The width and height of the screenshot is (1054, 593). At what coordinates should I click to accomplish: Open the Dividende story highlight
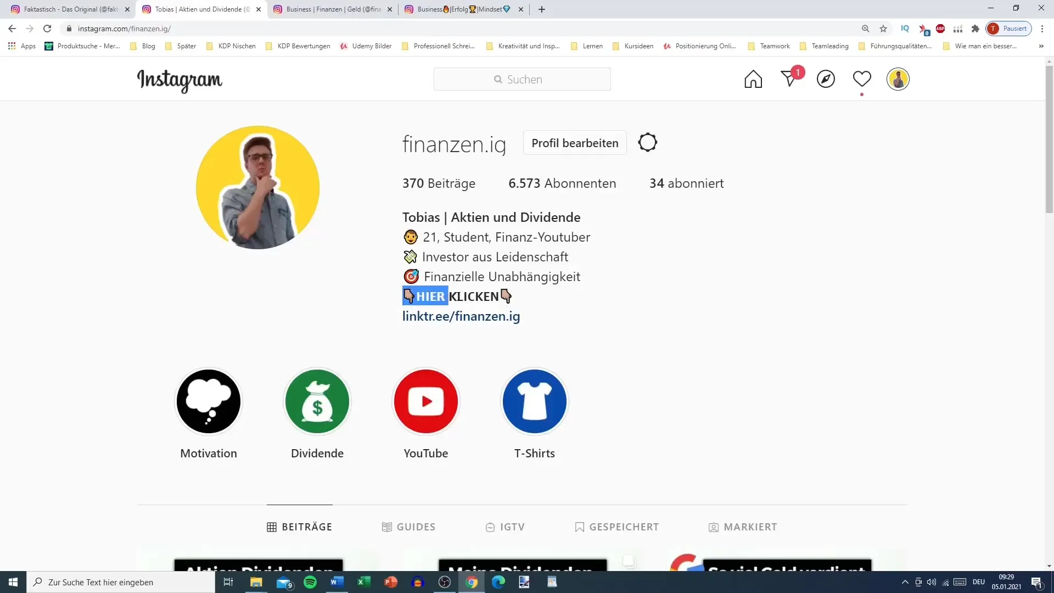(317, 401)
